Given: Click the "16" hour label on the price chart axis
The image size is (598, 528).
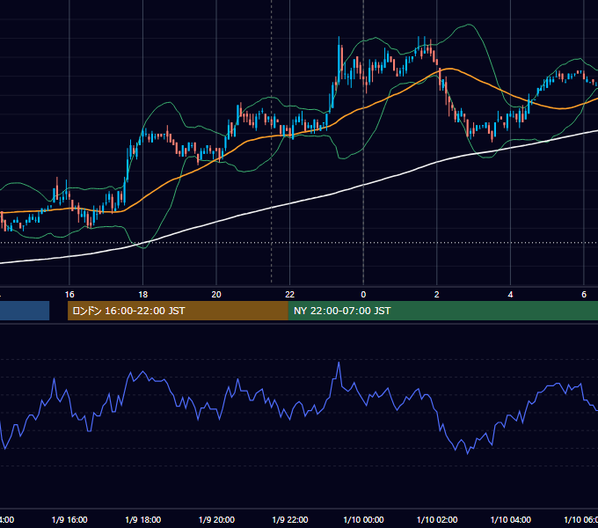Looking at the screenshot, I should (69, 295).
